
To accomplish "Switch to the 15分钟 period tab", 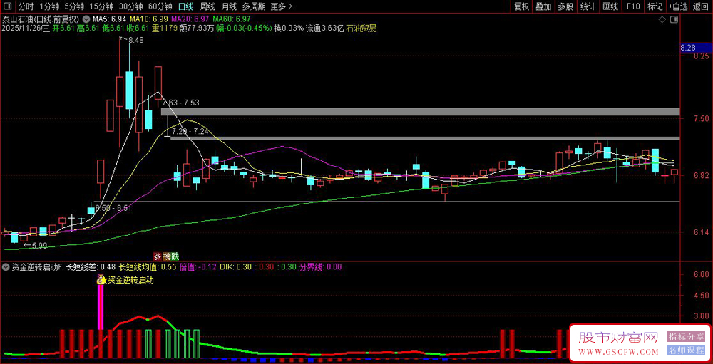I will pyautogui.click(x=101, y=6).
